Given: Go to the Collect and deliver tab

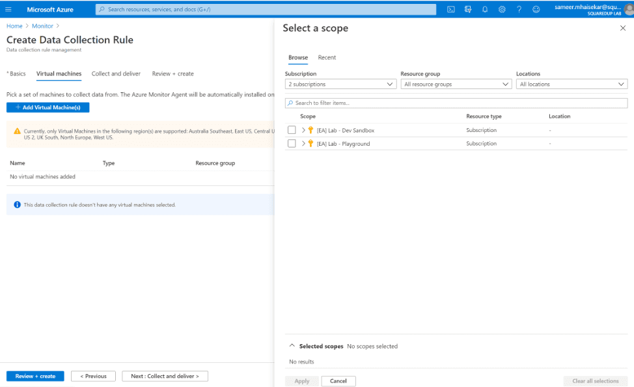Looking at the screenshot, I should tap(117, 74).
